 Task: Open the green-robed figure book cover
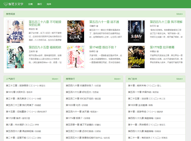(15, 57)
